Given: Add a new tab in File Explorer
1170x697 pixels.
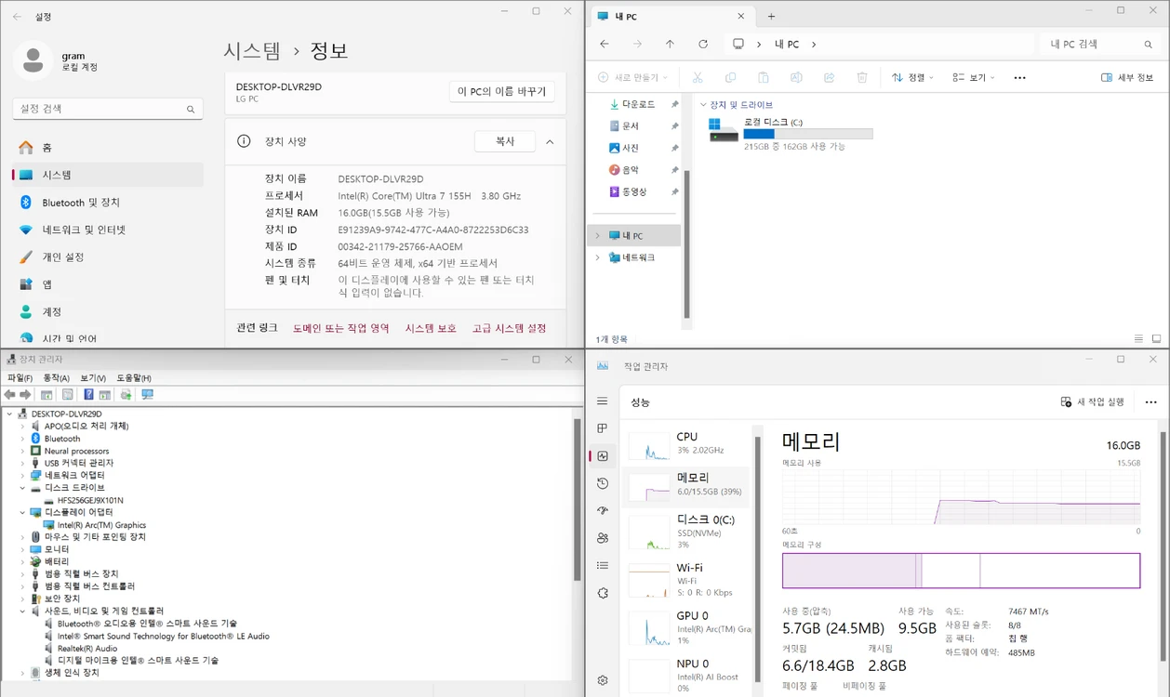Looking at the screenshot, I should [771, 17].
